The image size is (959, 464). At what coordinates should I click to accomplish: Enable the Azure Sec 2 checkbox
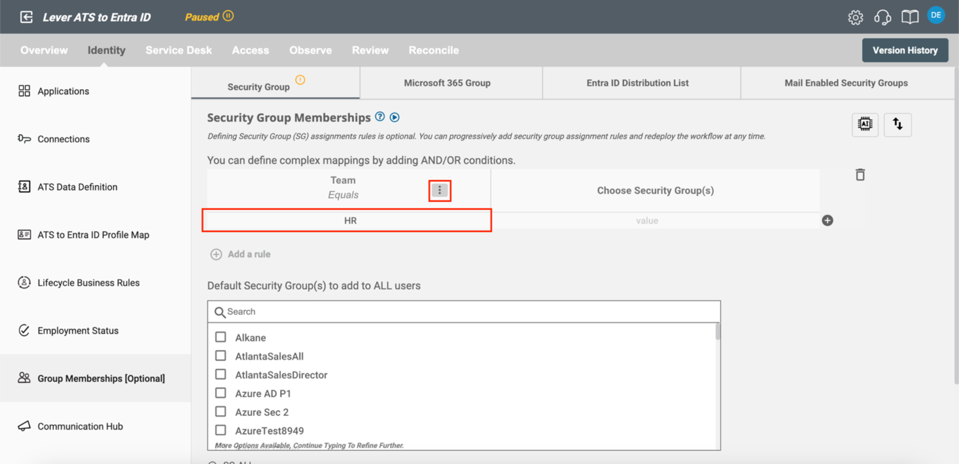click(221, 412)
